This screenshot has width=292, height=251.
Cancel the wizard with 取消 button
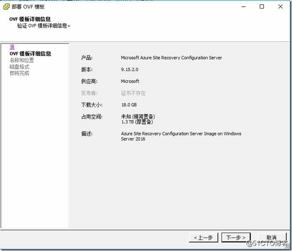tap(271, 238)
